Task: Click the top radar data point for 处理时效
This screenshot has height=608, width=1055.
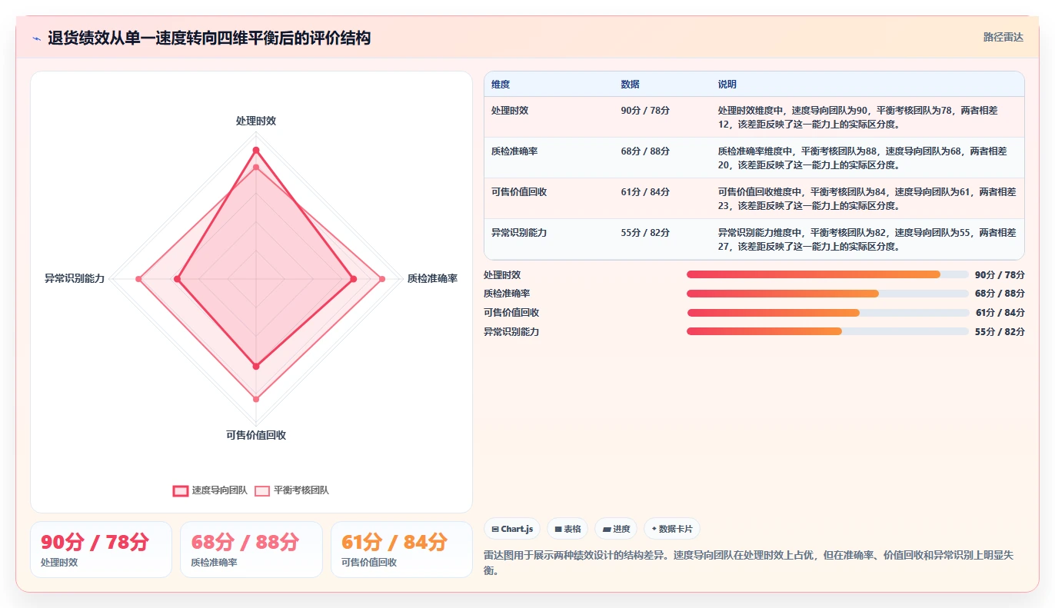Action: 256,150
